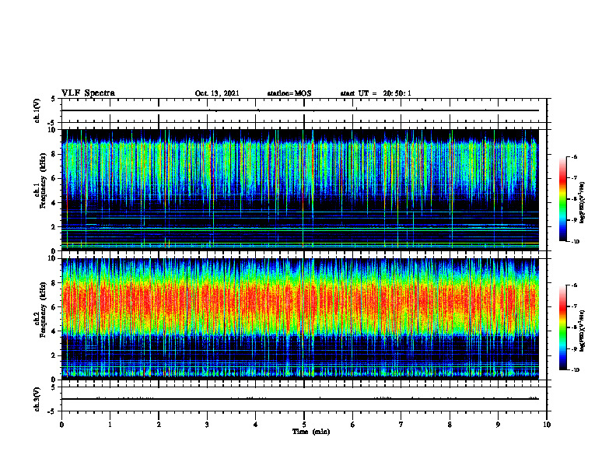Select the "start UT = 20:50: 1" text
Image resolution: width=616 pixels, height=476 pixels.
(376, 93)
